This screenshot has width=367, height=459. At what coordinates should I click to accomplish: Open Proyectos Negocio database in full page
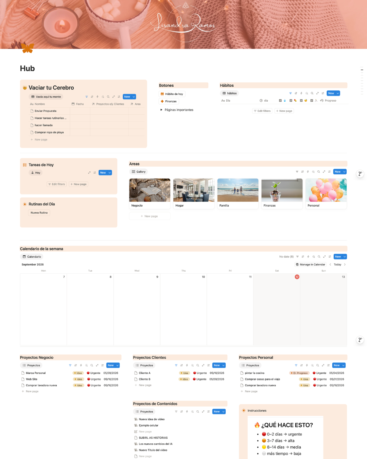coord(97,365)
